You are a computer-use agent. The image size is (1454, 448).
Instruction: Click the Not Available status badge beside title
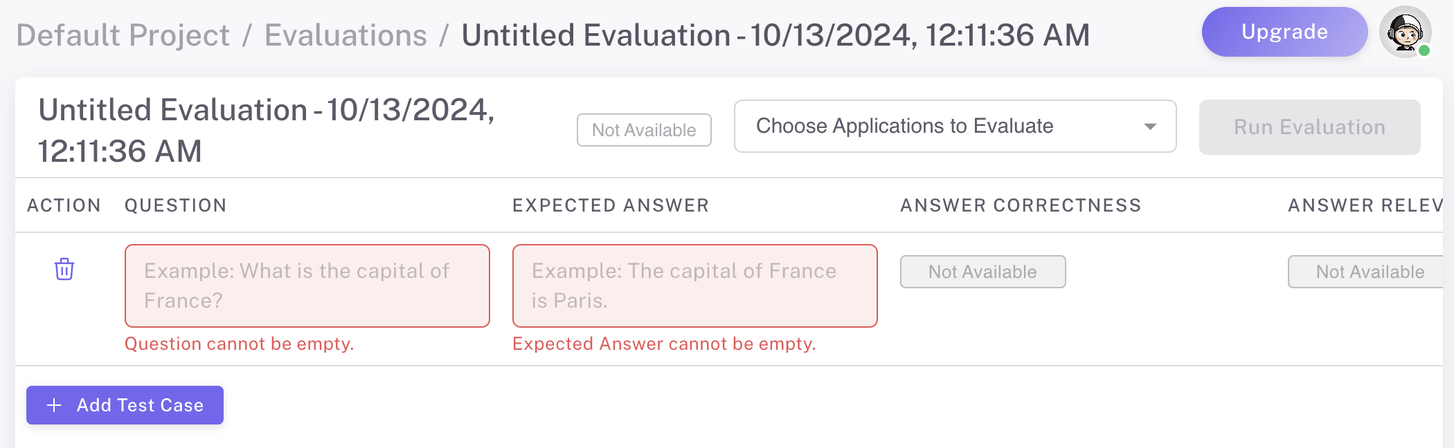click(643, 130)
